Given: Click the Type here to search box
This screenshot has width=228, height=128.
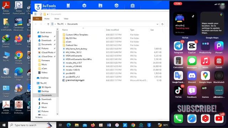Looking at the screenshot, I should [32, 125].
